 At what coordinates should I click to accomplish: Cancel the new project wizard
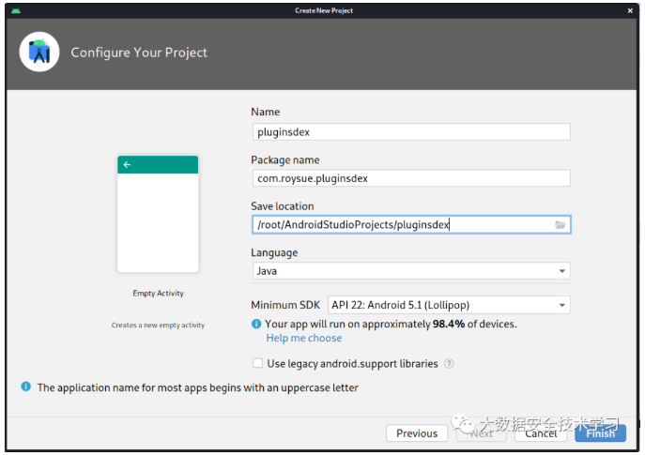pos(541,433)
